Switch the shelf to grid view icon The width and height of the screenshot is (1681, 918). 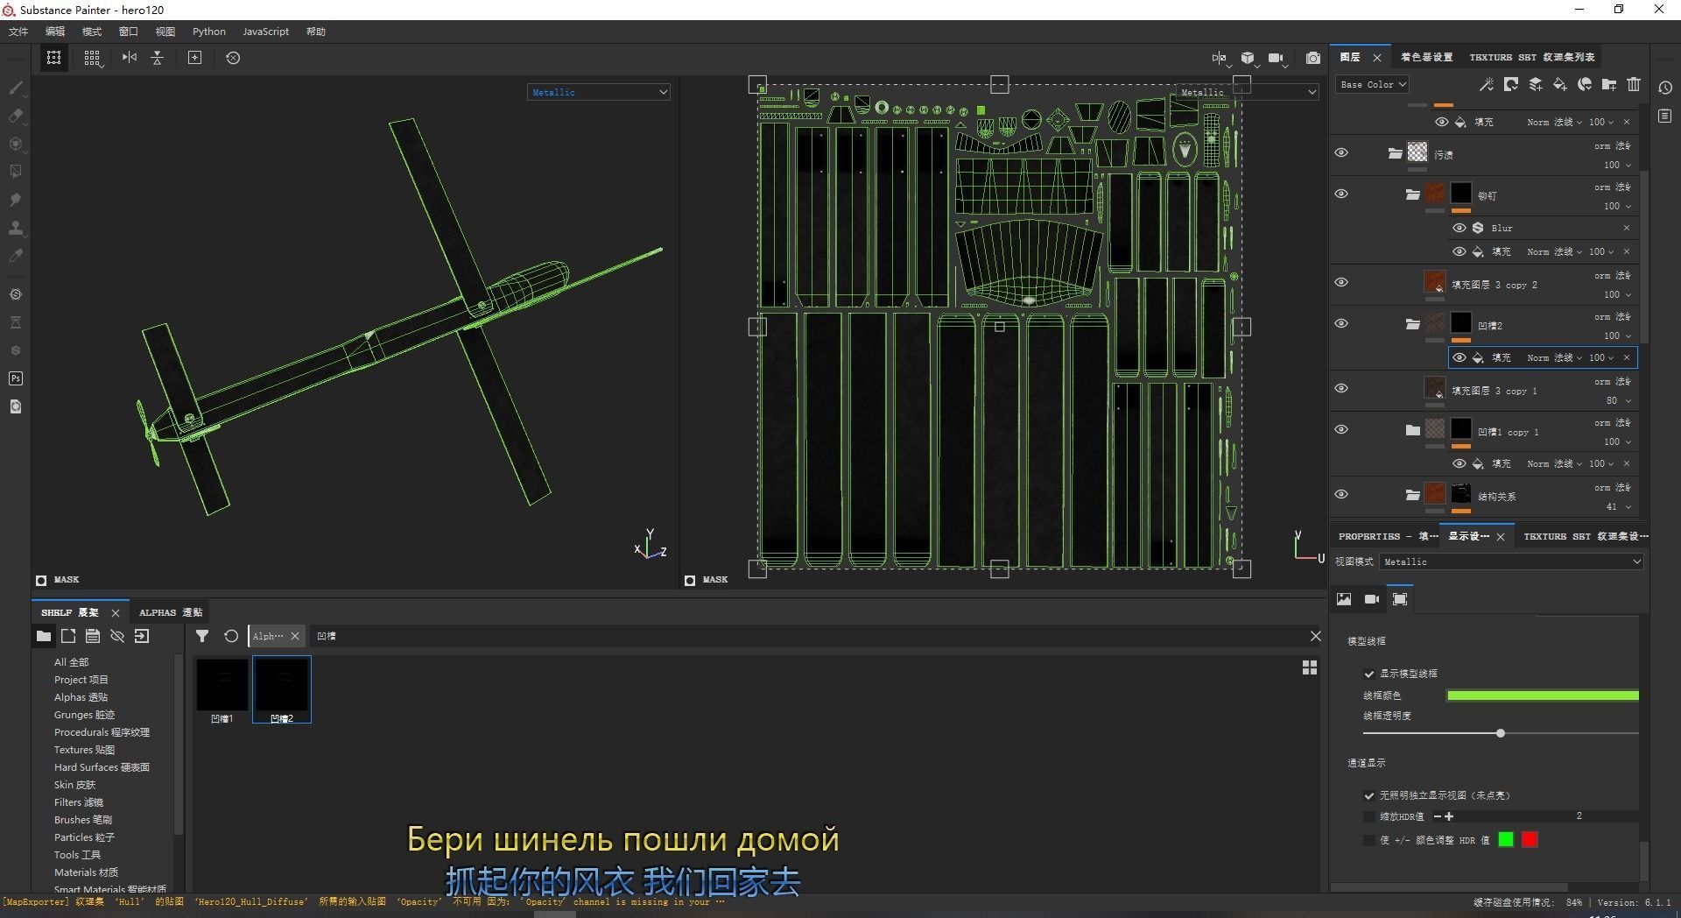pos(1310,667)
